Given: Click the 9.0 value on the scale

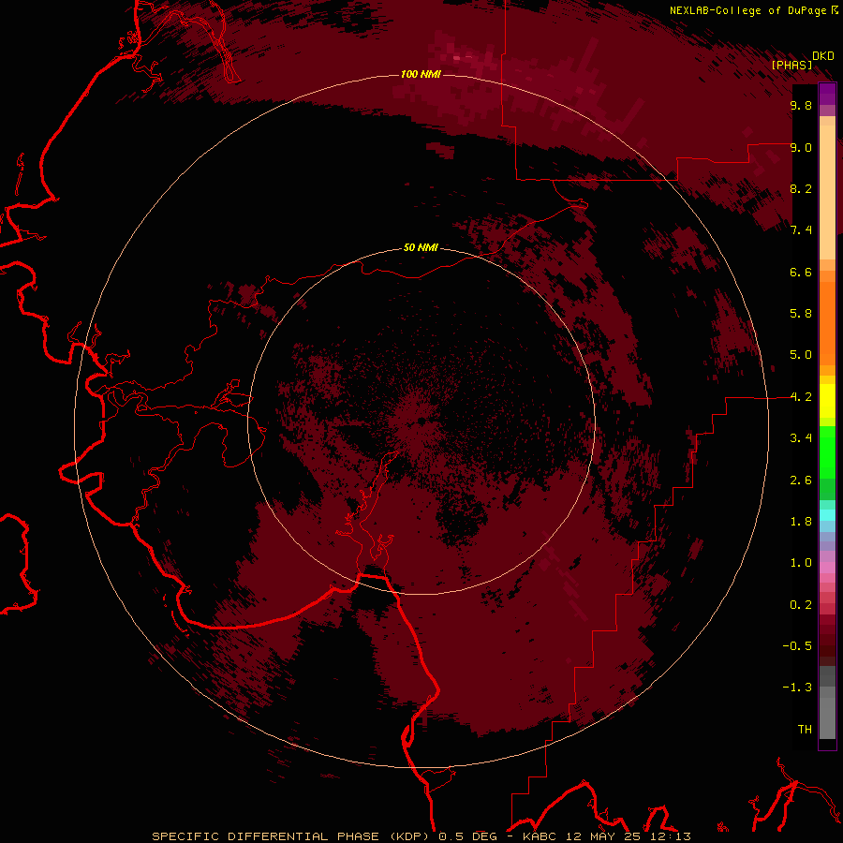Looking at the screenshot, I should (801, 147).
